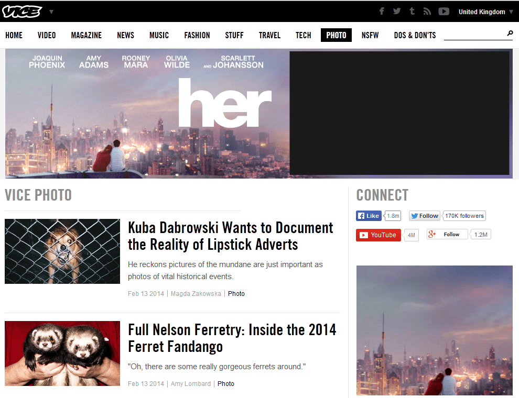Click the 'really gorgeous ferrets around' quote
The image size is (519, 398).
coord(217,367)
